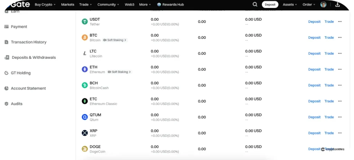Click Deposit link for LTC
Image resolution: width=354 pixels, height=160 pixels.
click(x=314, y=54)
